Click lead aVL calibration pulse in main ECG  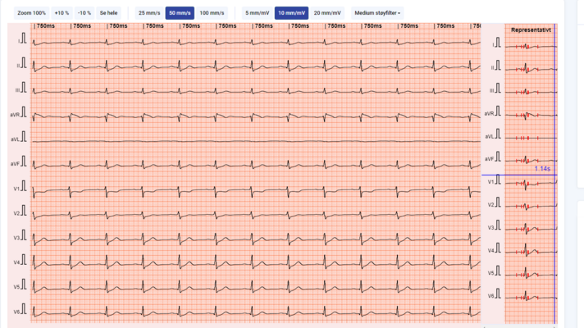24,137
